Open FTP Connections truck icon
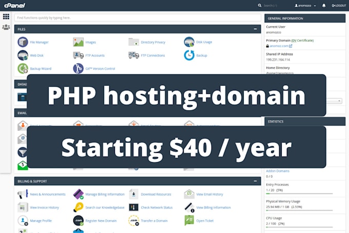The height and width of the screenshot is (233, 349). click(133, 55)
